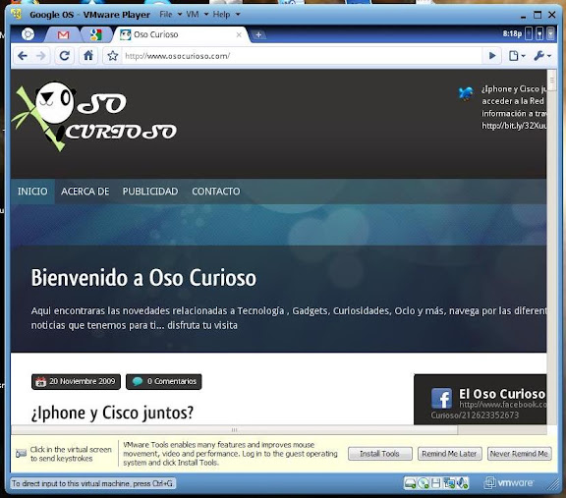This screenshot has height=498, width=566.
Task: Click the CD/DVD drive status icon
Action: (424, 483)
